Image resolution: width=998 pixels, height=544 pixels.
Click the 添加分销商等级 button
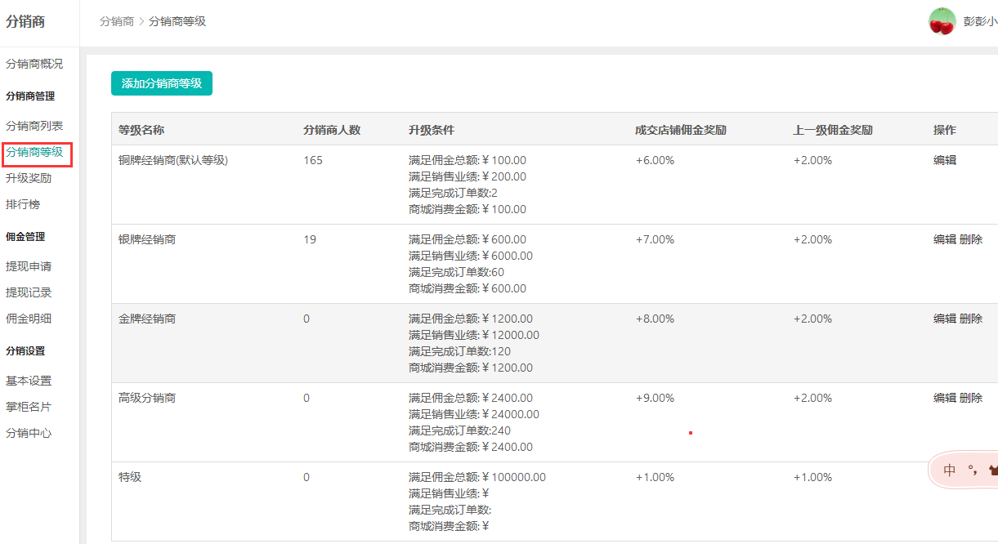(x=162, y=83)
